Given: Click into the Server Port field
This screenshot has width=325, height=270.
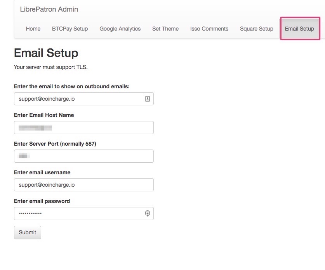Looking at the screenshot, I should 84,156.
